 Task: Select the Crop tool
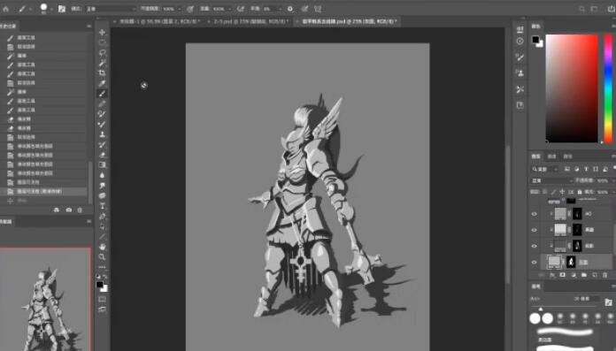click(x=102, y=73)
